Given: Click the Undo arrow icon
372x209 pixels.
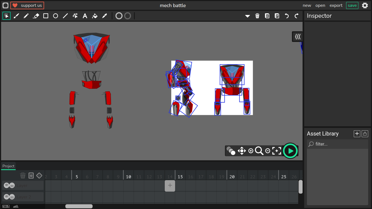Looking at the screenshot, I should point(287,16).
